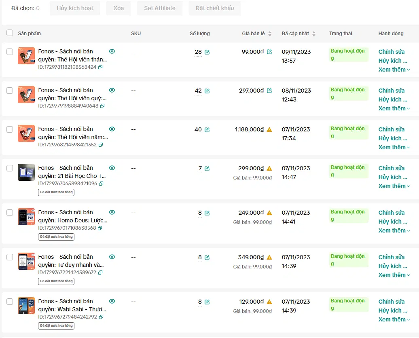Click warning icon beside 129.000đ price
The width and height of the screenshot is (419, 338).
[269, 302]
